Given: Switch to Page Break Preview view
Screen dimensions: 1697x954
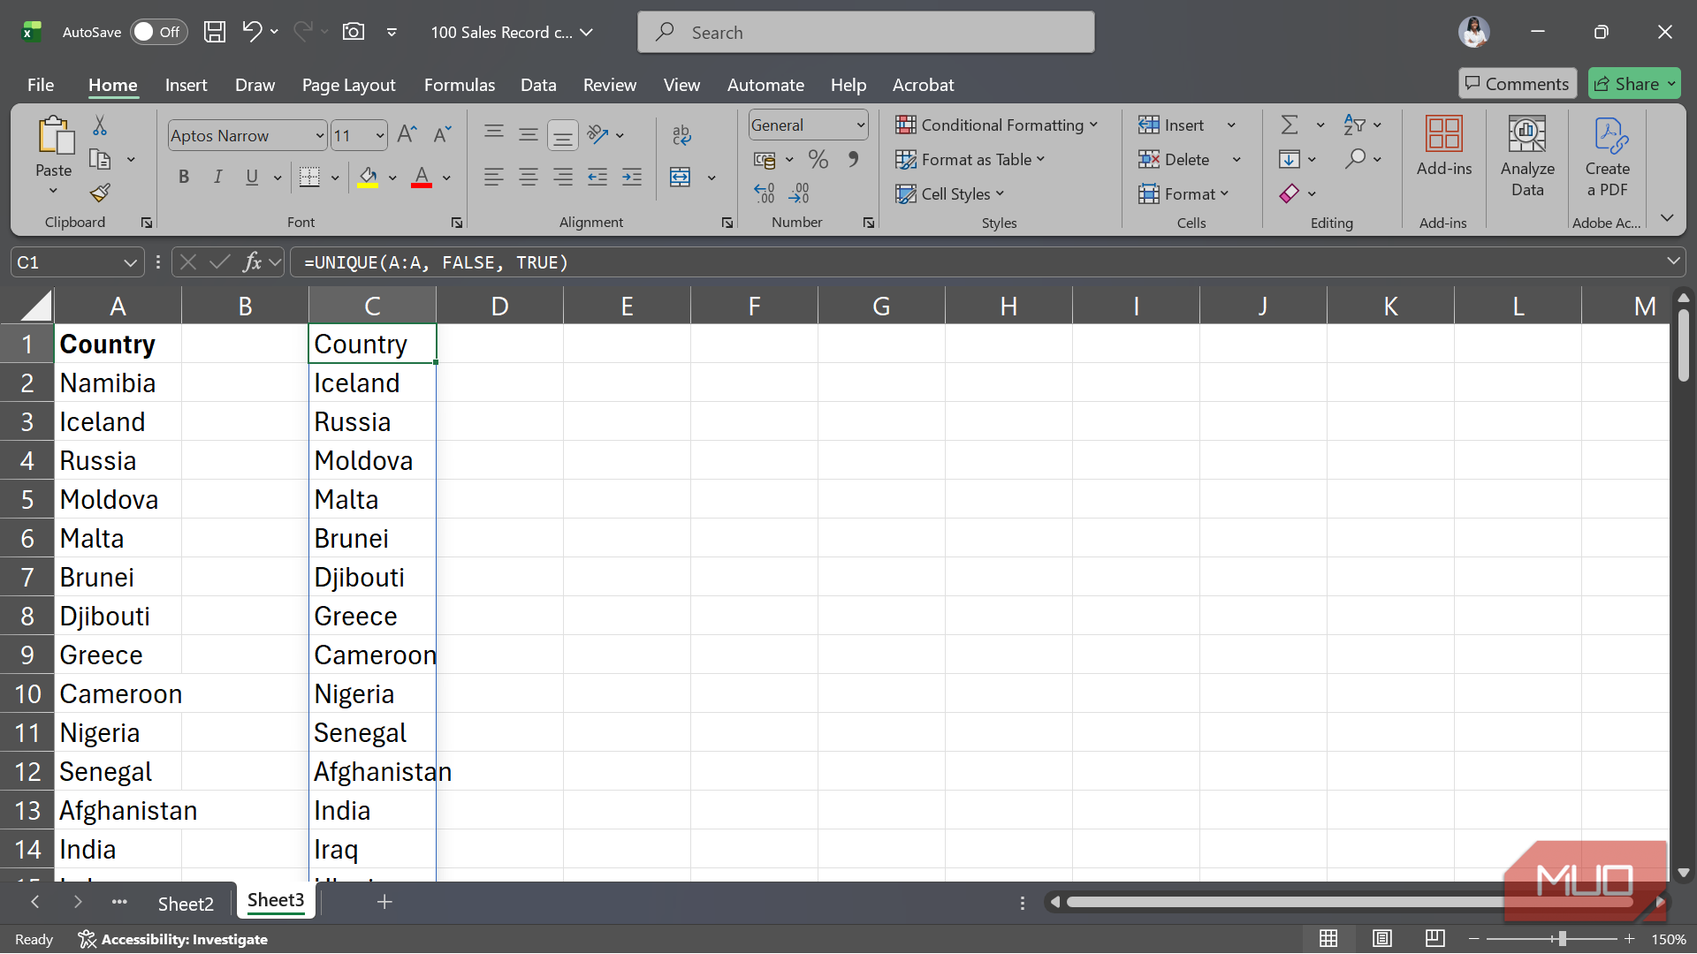Looking at the screenshot, I should (x=1434, y=938).
